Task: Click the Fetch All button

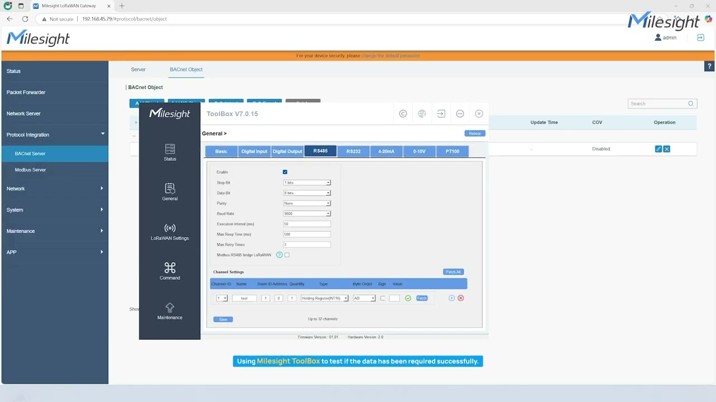Action: pos(453,272)
